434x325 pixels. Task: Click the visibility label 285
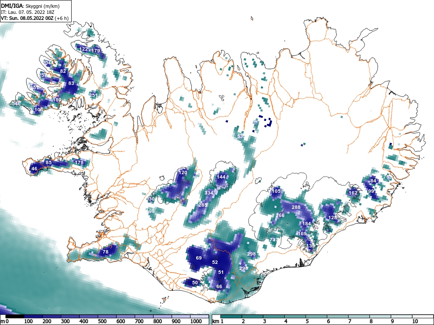pos(203,205)
